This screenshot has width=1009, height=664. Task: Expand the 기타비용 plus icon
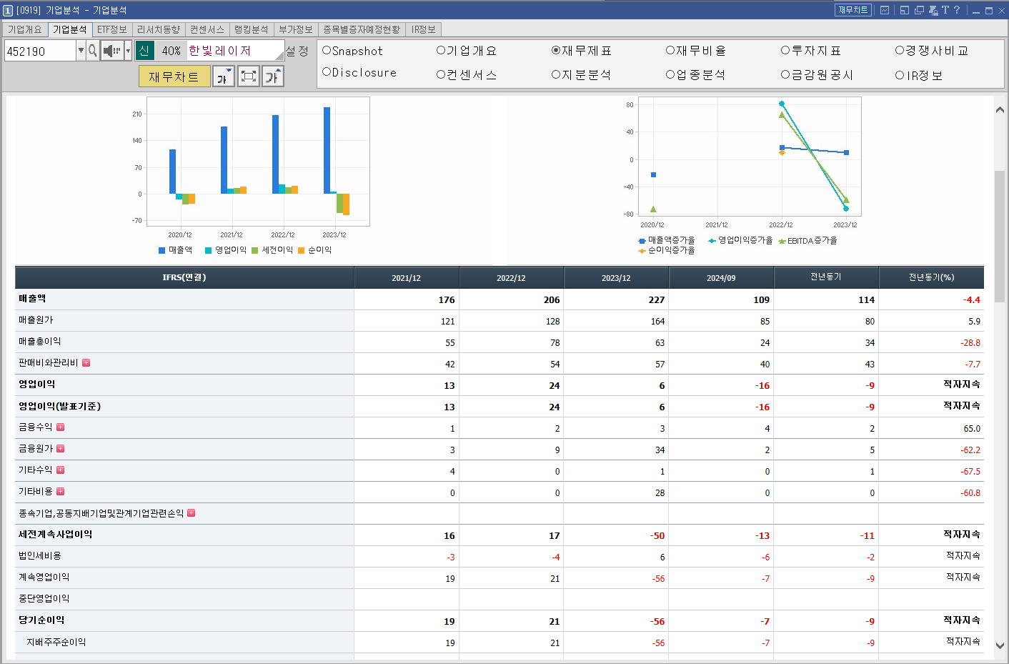[x=61, y=492]
